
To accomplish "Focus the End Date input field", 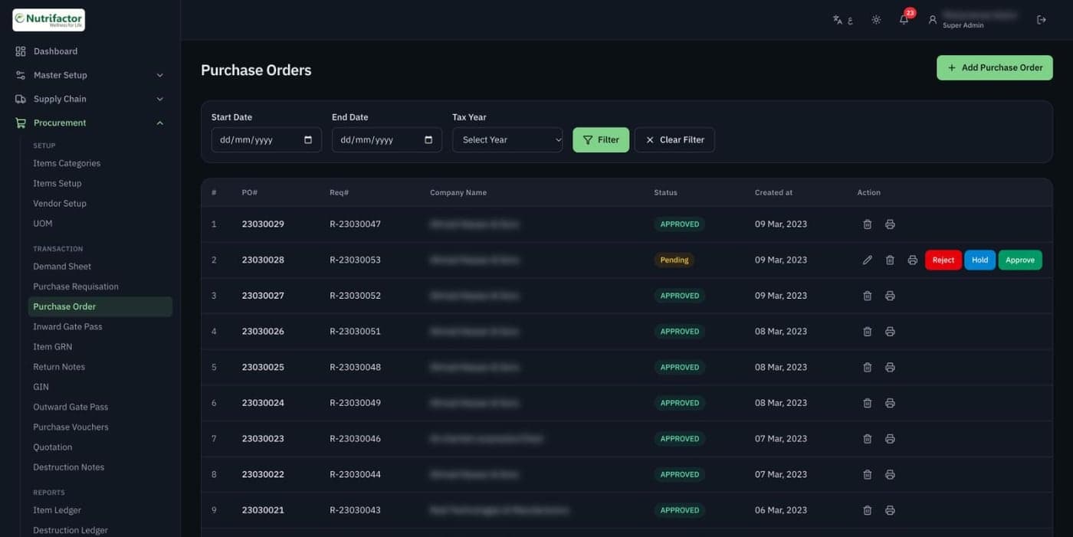I will coord(386,140).
